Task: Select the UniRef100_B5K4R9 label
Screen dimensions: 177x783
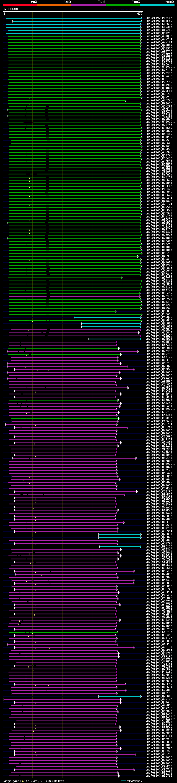Action: [159, 580]
